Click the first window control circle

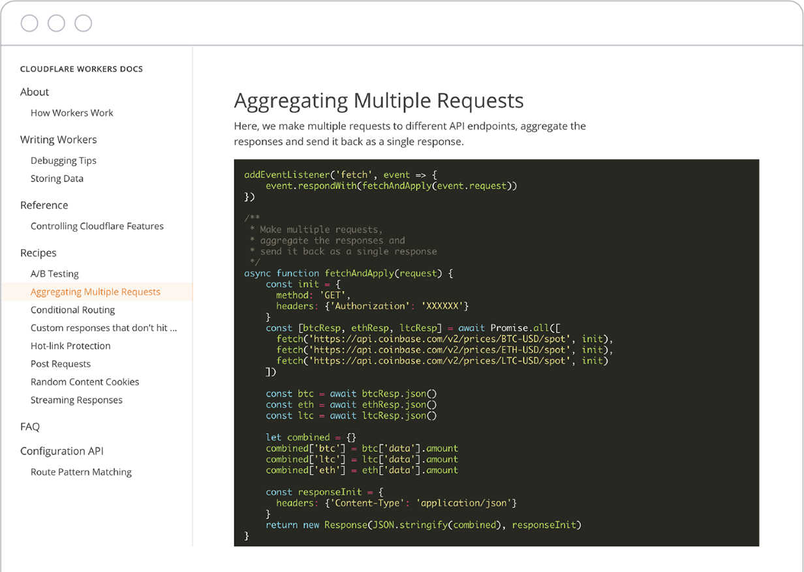click(x=29, y=23)
